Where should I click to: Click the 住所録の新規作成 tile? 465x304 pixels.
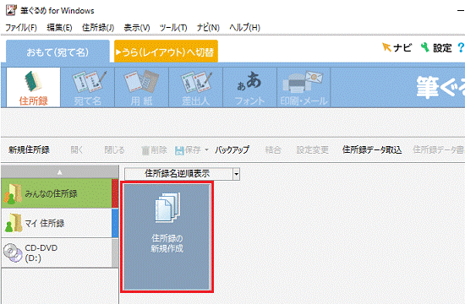tap(167, 237)
